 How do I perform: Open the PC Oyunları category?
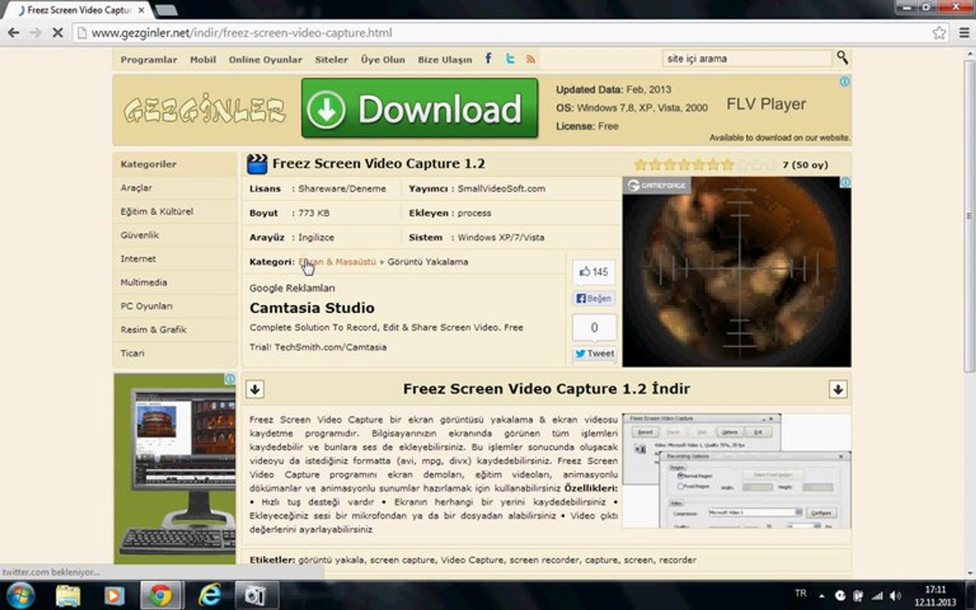146,306
